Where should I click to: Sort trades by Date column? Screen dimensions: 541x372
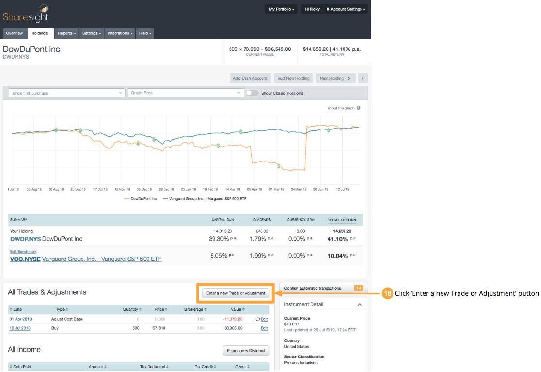click(x=16, y=309)
